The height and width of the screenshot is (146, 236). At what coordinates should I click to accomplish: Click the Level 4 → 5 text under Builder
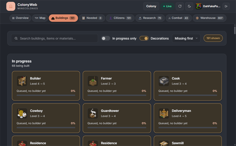37,84
